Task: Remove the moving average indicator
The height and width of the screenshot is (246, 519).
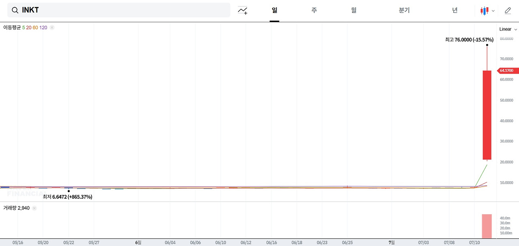Action: (52, 28)
